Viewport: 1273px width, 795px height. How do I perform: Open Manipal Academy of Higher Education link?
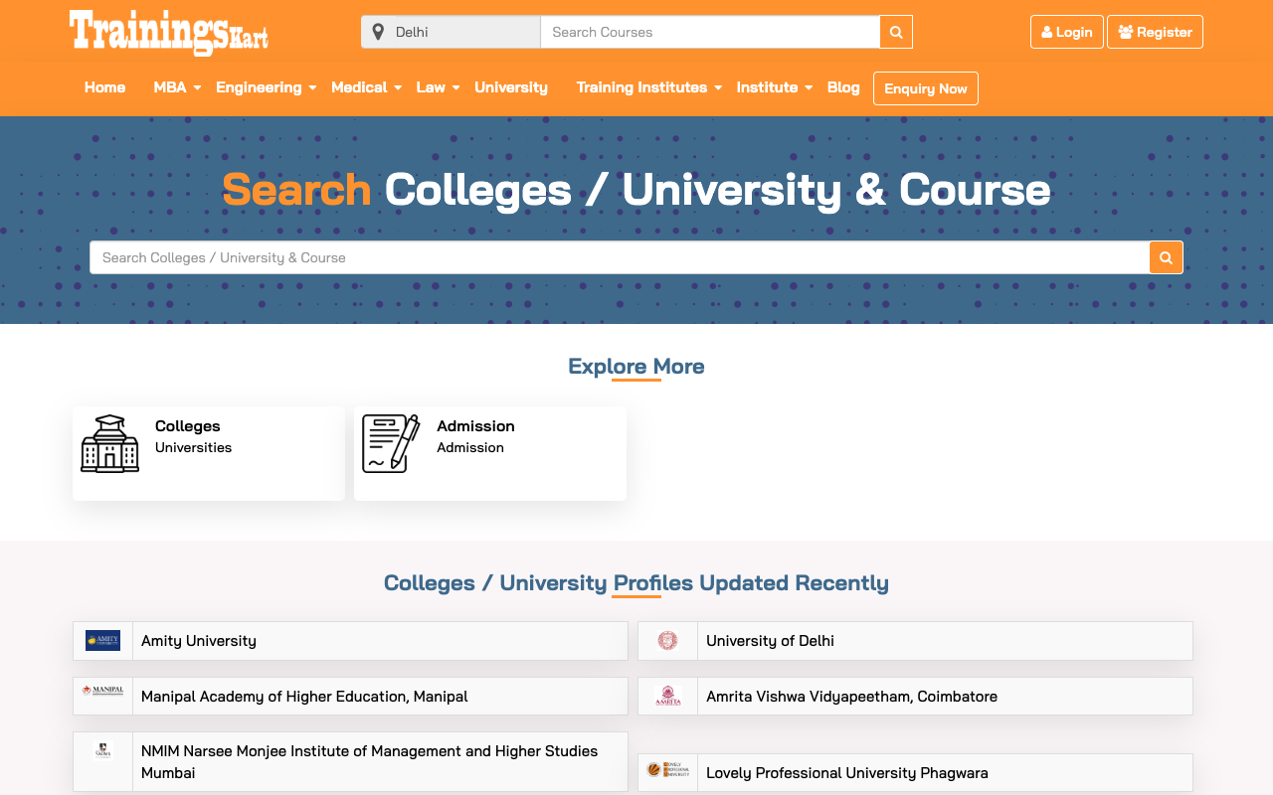point(304,697)
